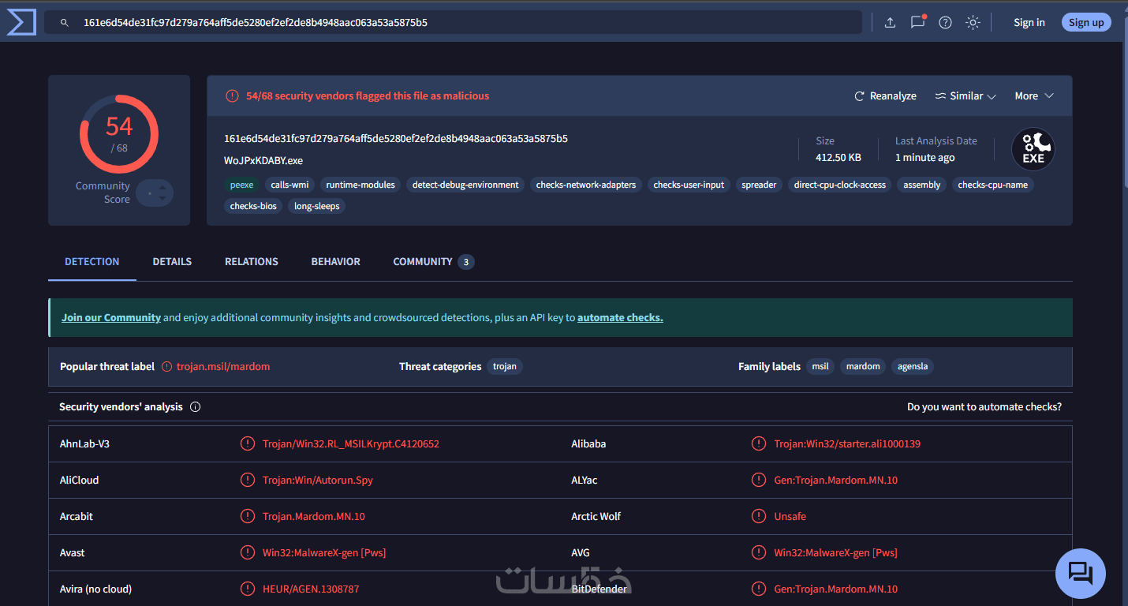
Task: Select the assembly tag
Action: (922, 185)
